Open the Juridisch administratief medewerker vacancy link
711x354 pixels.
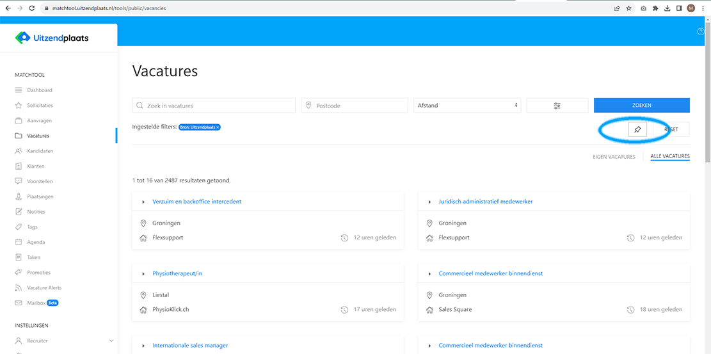tap(485, 202)
